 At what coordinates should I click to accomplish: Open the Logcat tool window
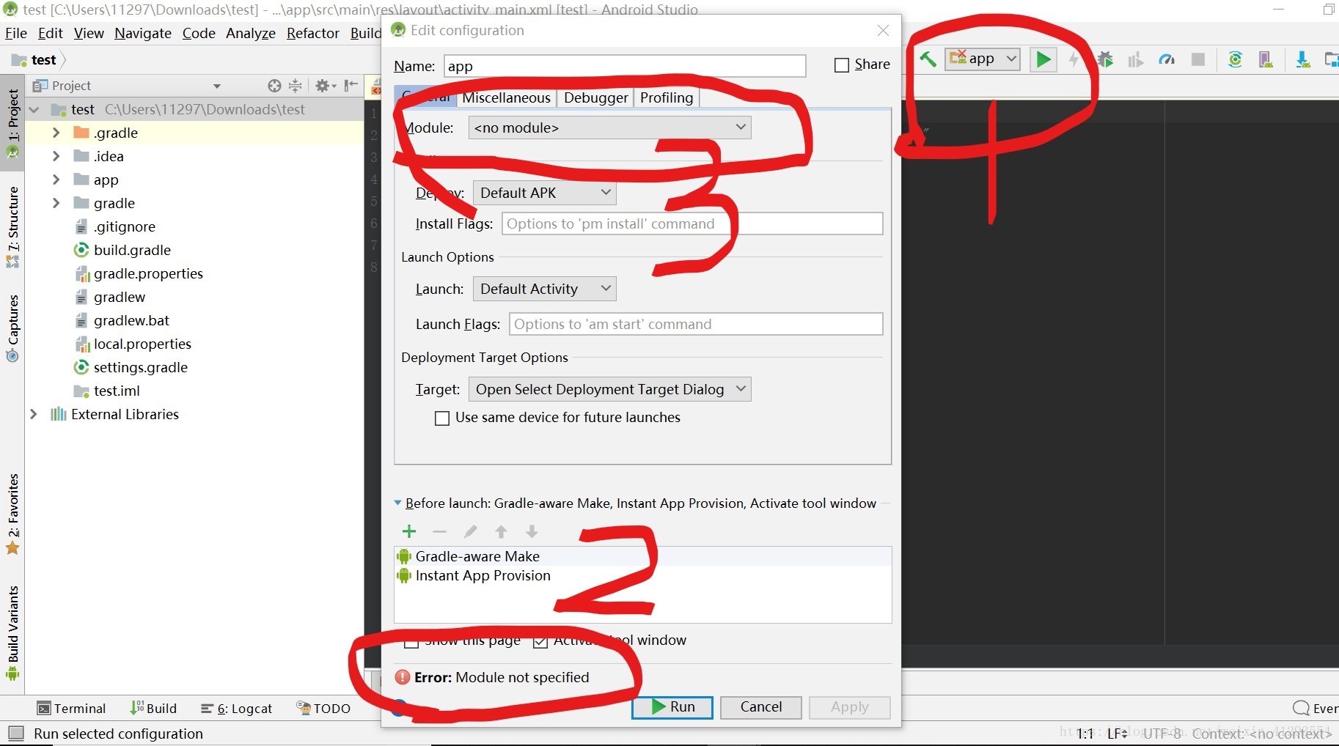pos(236,709)
